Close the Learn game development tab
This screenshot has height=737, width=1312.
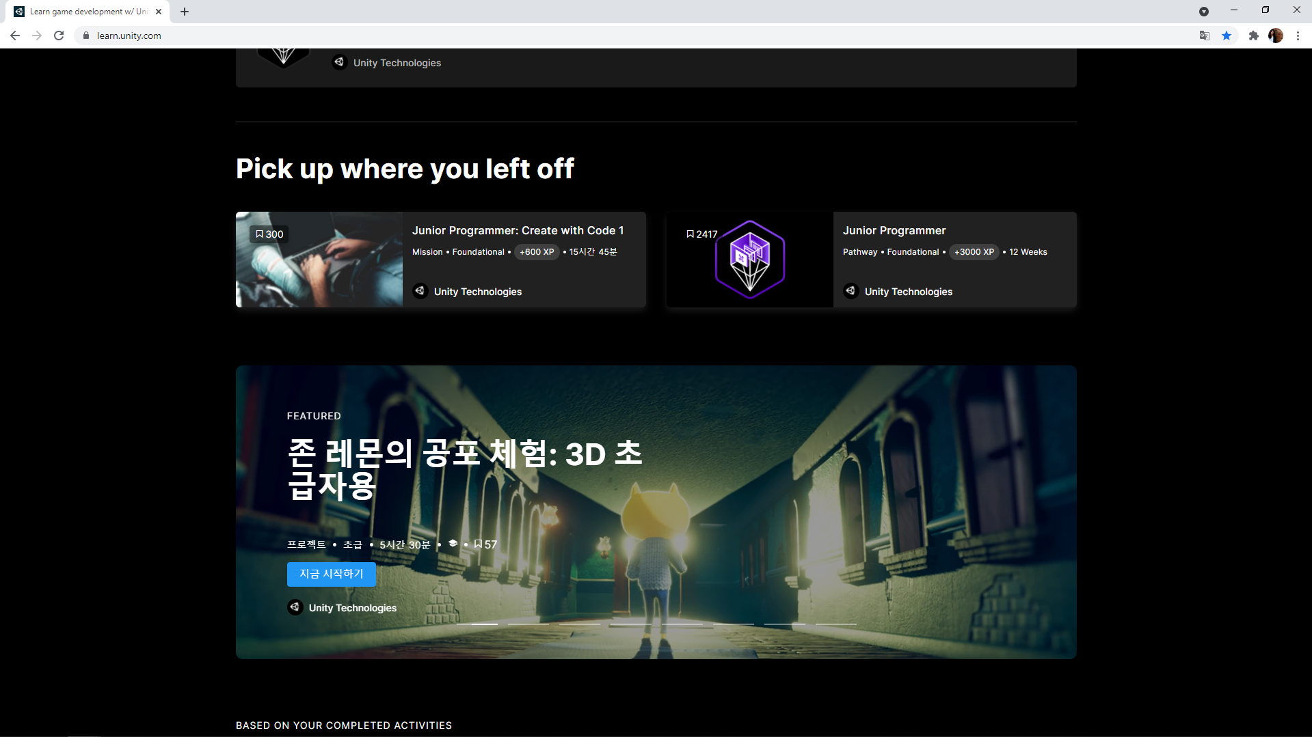pos(159,12)
